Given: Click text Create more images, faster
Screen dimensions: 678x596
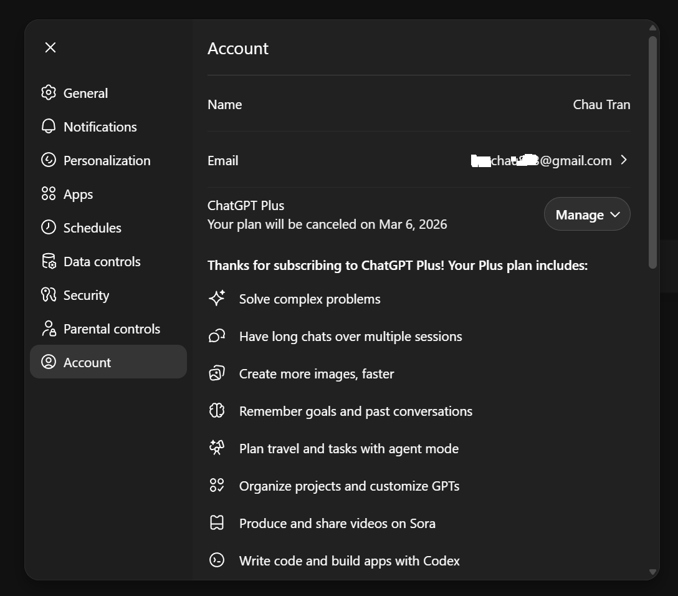Looking at the screenshot, I should [317, 373].
